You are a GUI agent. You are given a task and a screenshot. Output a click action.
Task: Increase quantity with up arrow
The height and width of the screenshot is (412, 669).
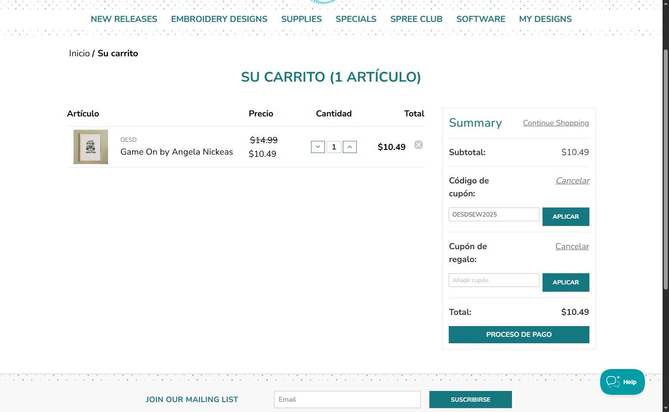350,147
